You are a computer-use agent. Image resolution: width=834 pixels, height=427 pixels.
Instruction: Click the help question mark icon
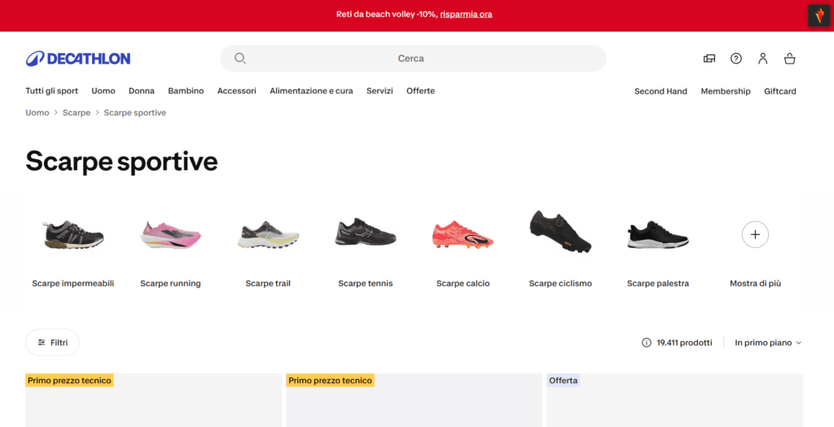tap(735, 59)
